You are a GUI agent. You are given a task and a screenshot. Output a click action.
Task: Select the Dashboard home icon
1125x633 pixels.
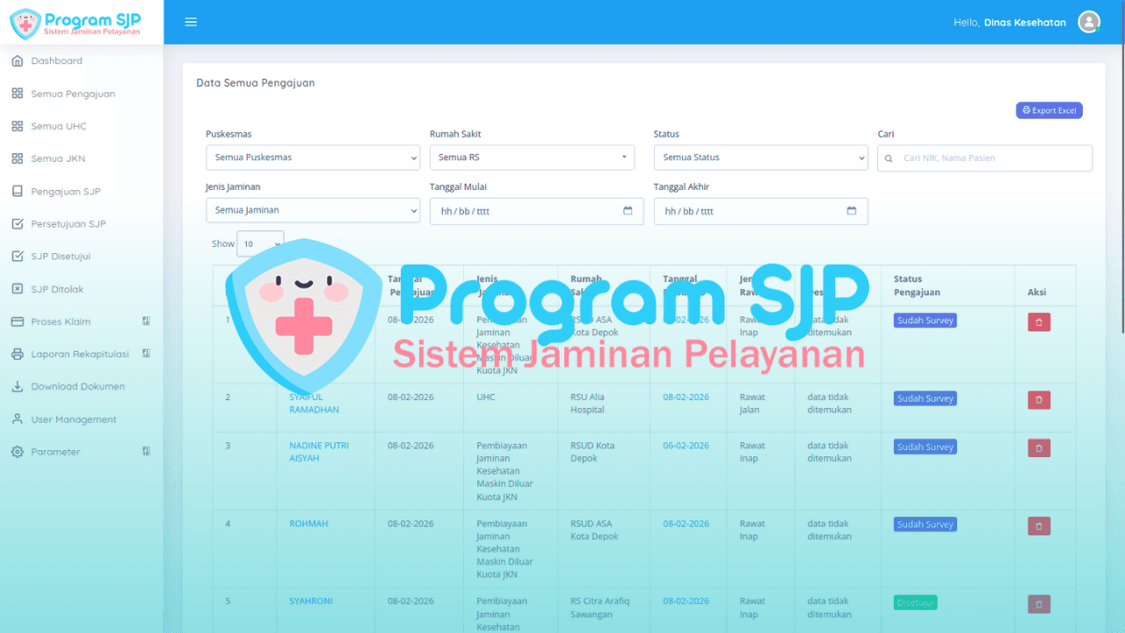point(19,61)
